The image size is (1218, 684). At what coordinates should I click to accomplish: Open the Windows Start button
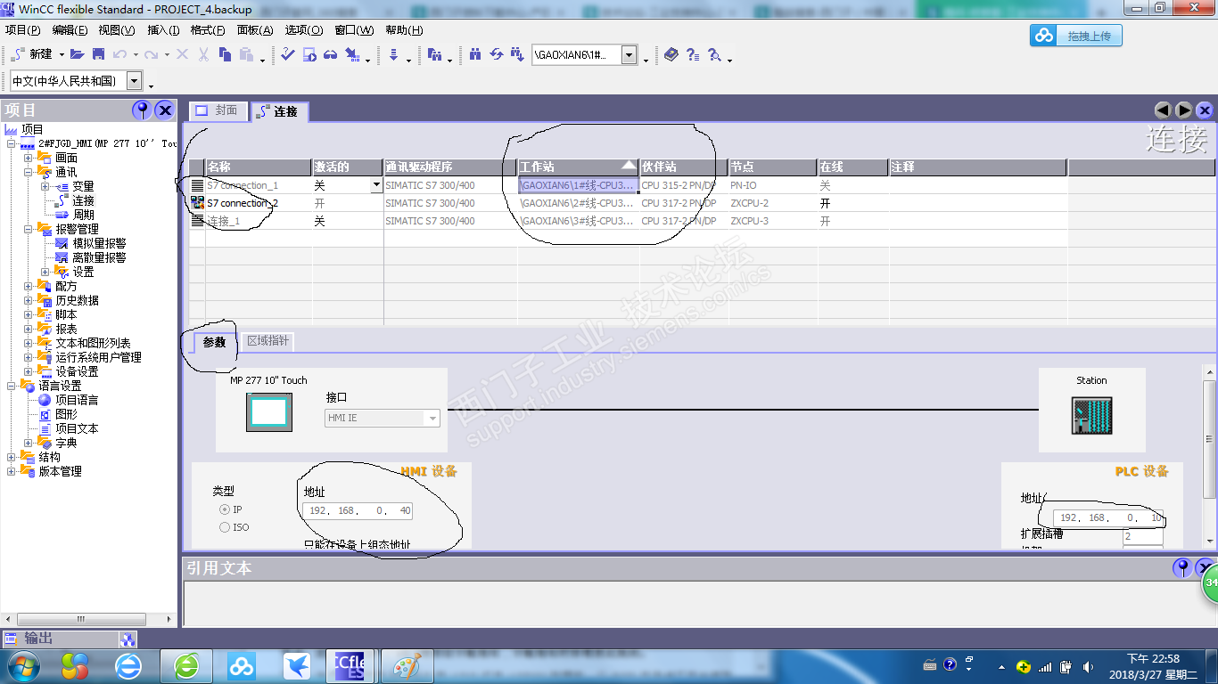[x=22, y=665]
